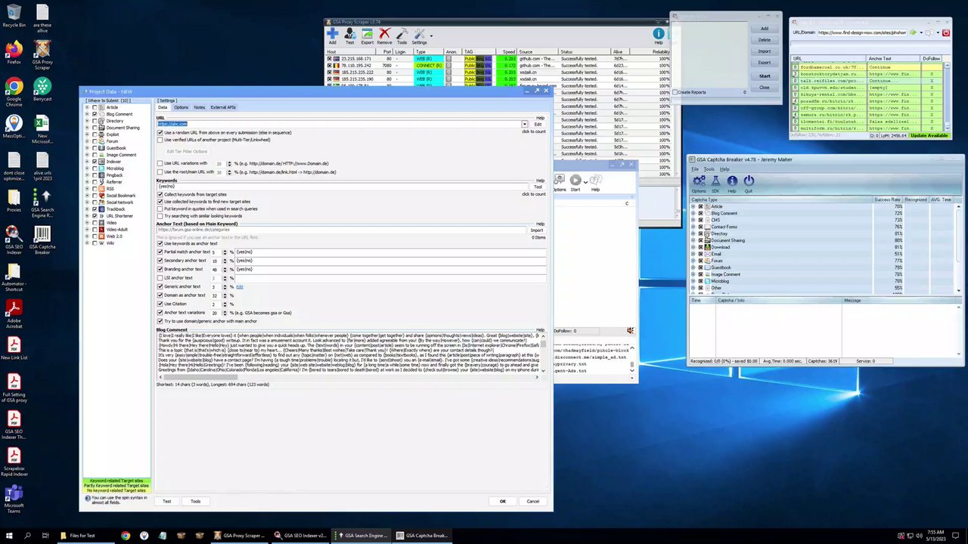This screenshot has height=544, width=968.
Task: Open Help menu in GSA Captcha Breaker
Action: pyautogui.click(x=724, y=169)
